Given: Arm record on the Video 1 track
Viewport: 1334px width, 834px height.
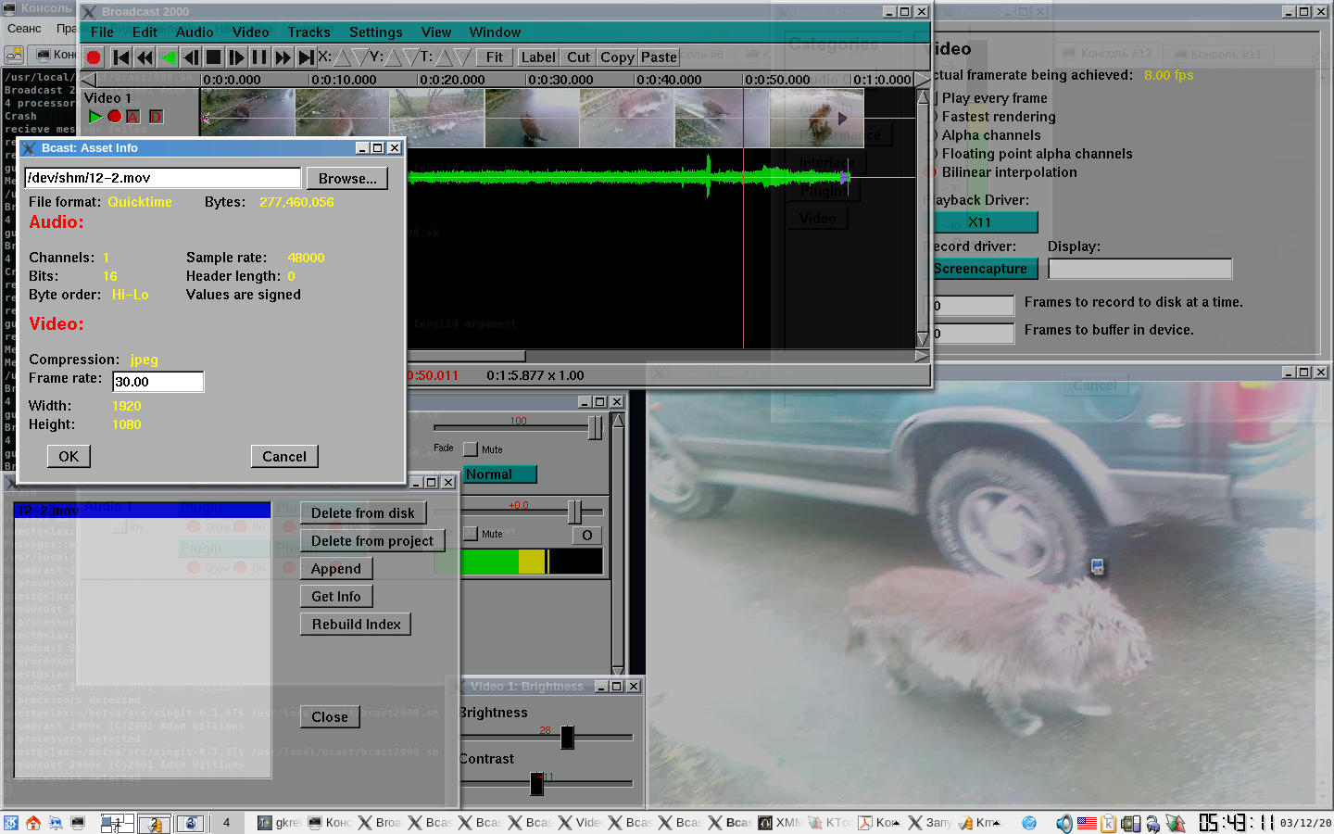Looking at the screenshot, I should (114, 117).
